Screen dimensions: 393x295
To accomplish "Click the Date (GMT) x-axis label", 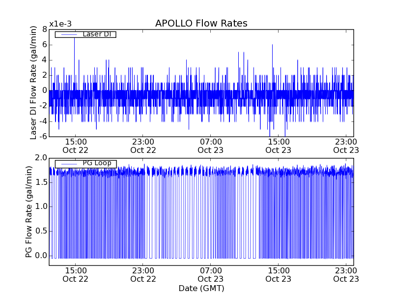I will pos(201,288).
